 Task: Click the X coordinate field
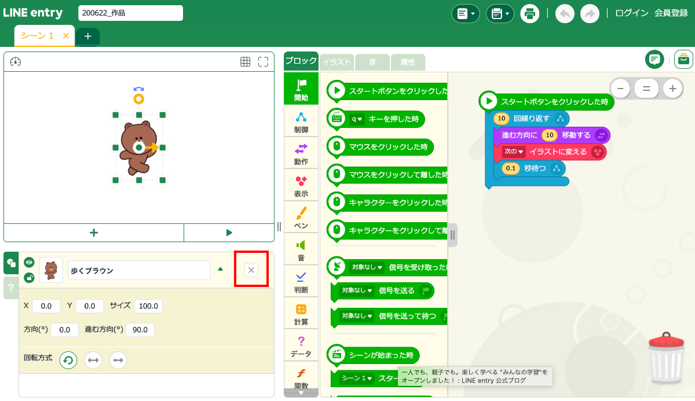click(x=46, y=306)
